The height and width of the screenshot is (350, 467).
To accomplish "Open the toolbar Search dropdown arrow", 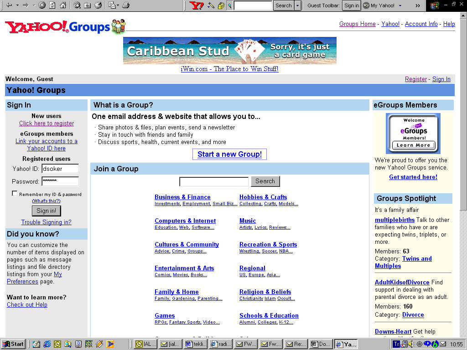I will (x=297, y=5).
